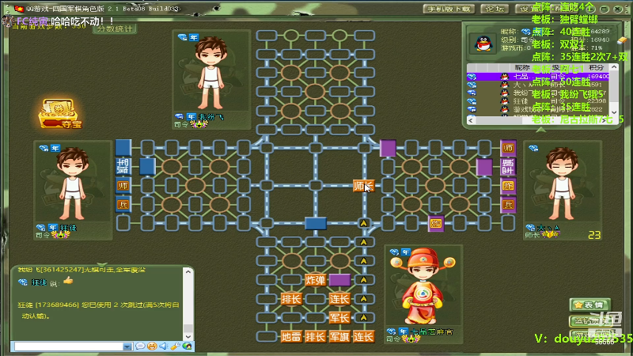Select the 军旗 flag piece
The image size is (633, 356).
click(339, 336)
